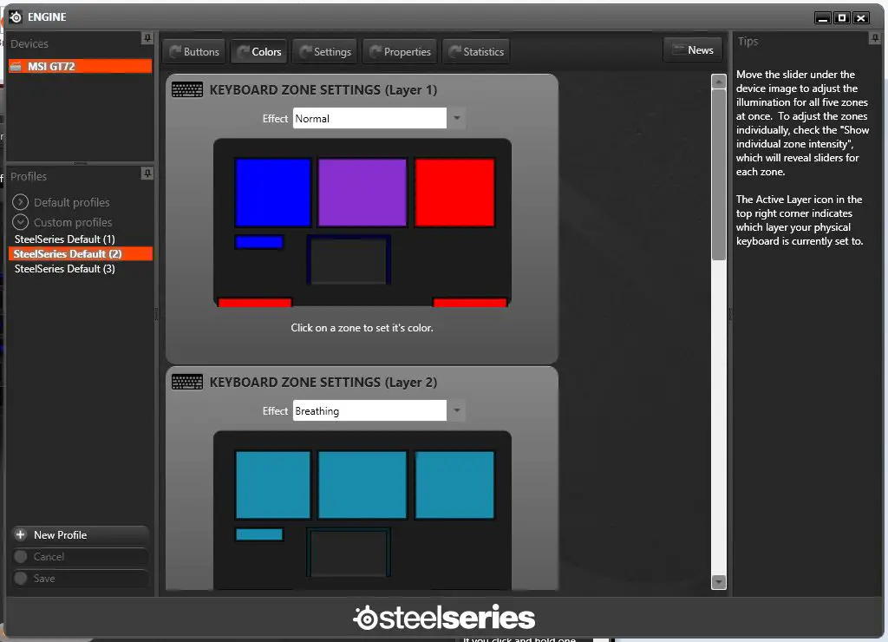Click the scrollbar up arrow
This screenshot has width=888, height=642.
pyautogui.click(x=719, y=82)
